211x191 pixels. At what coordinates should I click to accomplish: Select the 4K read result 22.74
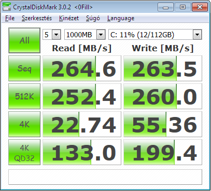(x=82, y=124)
